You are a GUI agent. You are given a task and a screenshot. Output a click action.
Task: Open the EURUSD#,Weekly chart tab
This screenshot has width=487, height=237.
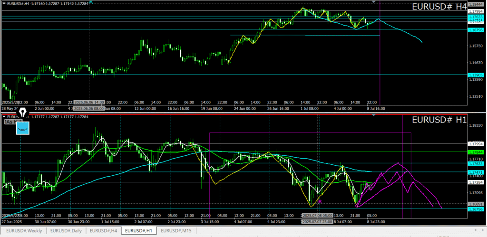point(24,230)
